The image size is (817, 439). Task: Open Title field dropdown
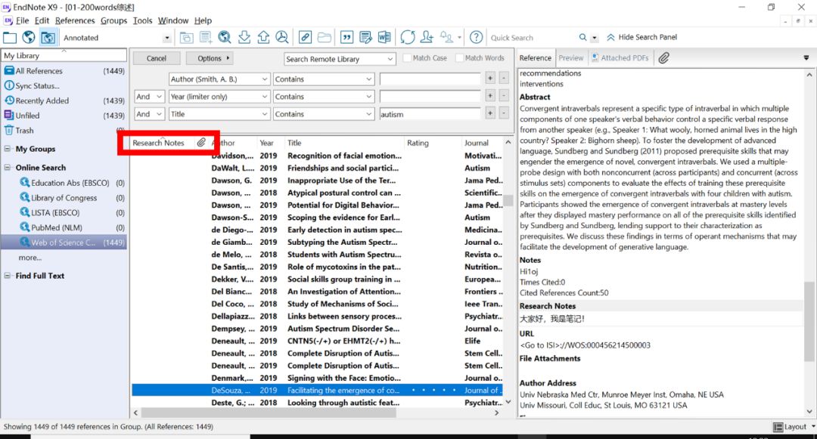point(219,114)
